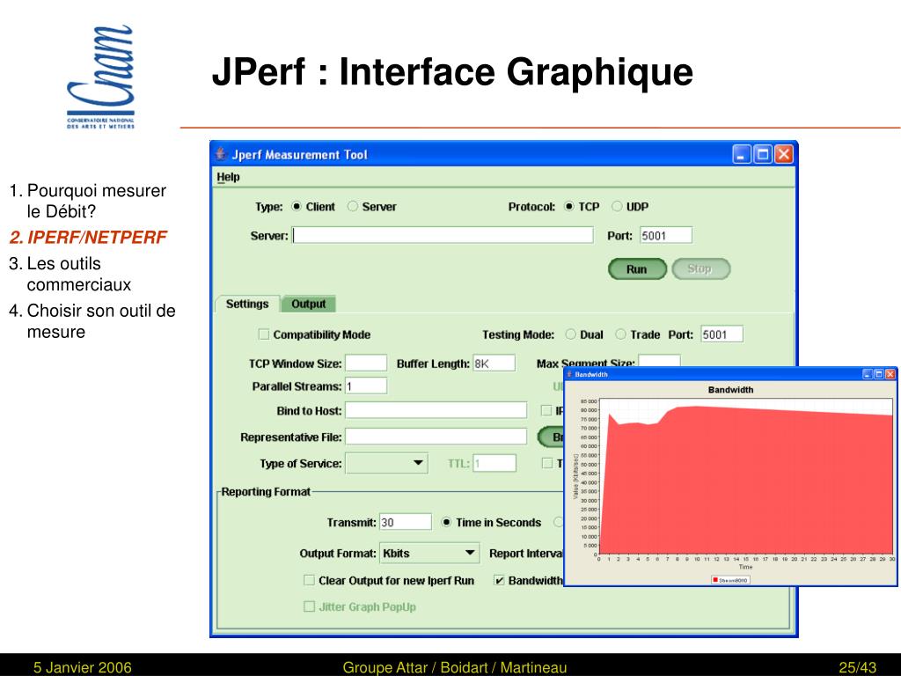This screenshot has height=676, width=901.
Task: Minimize the Jperf Measurement Tool window
Action: (x=742, y=154)
